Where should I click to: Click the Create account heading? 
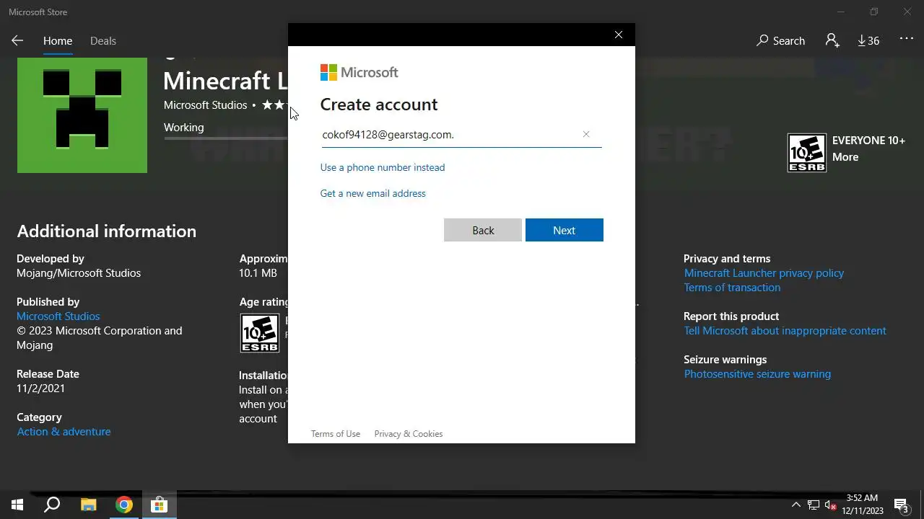(x=379, y=105)
